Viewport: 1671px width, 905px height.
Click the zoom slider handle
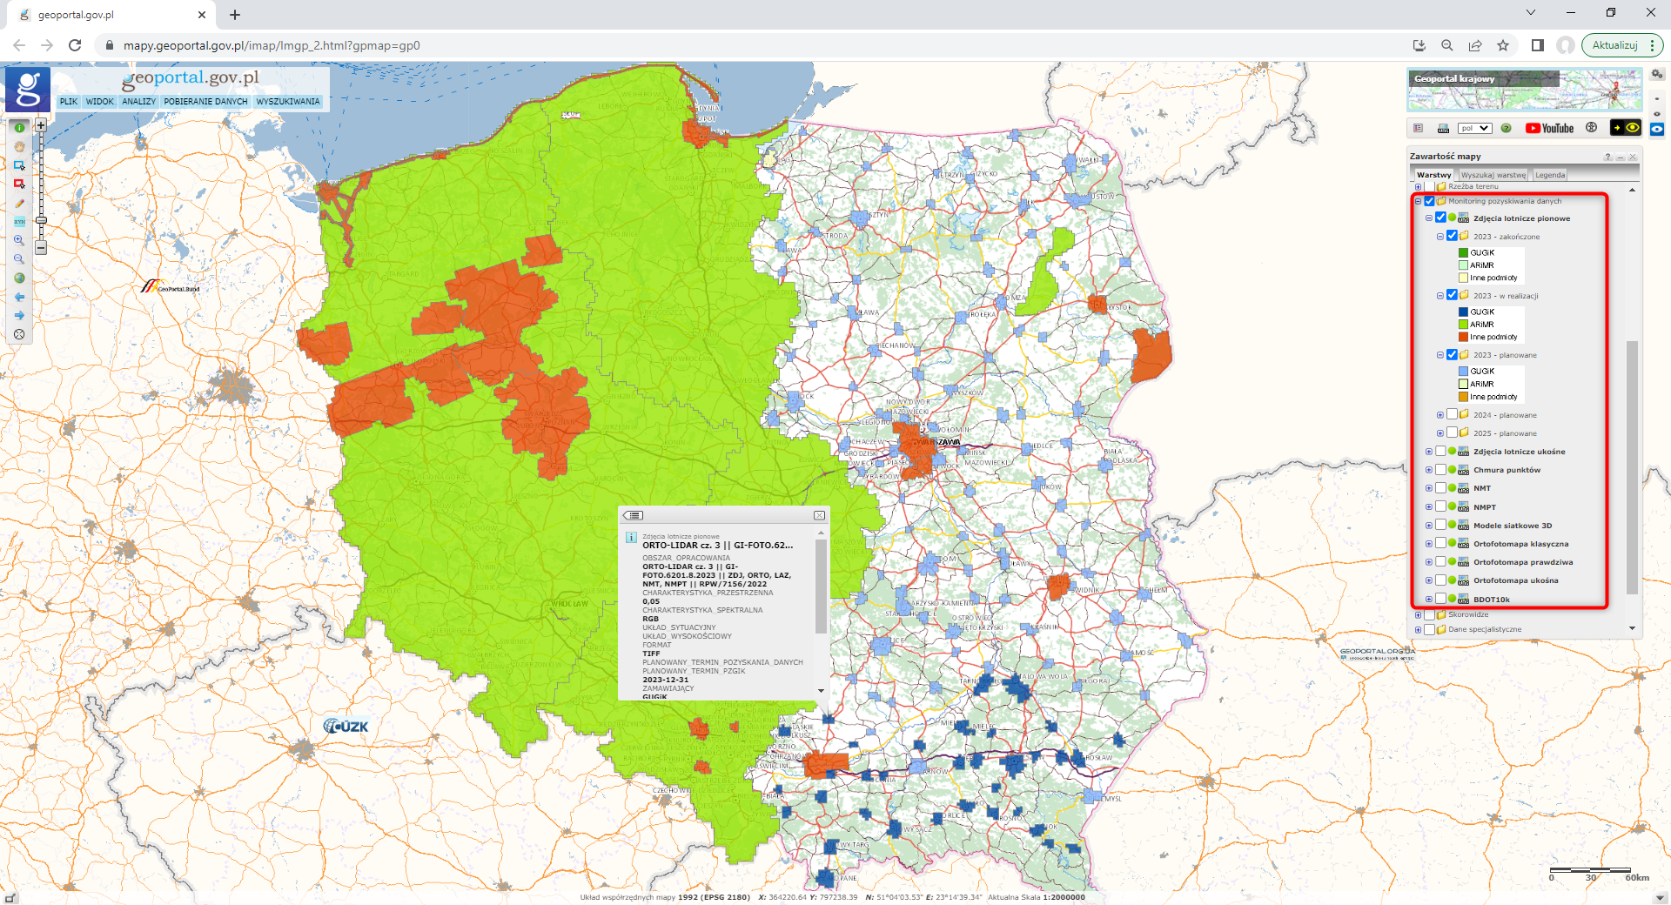(41, 220)
